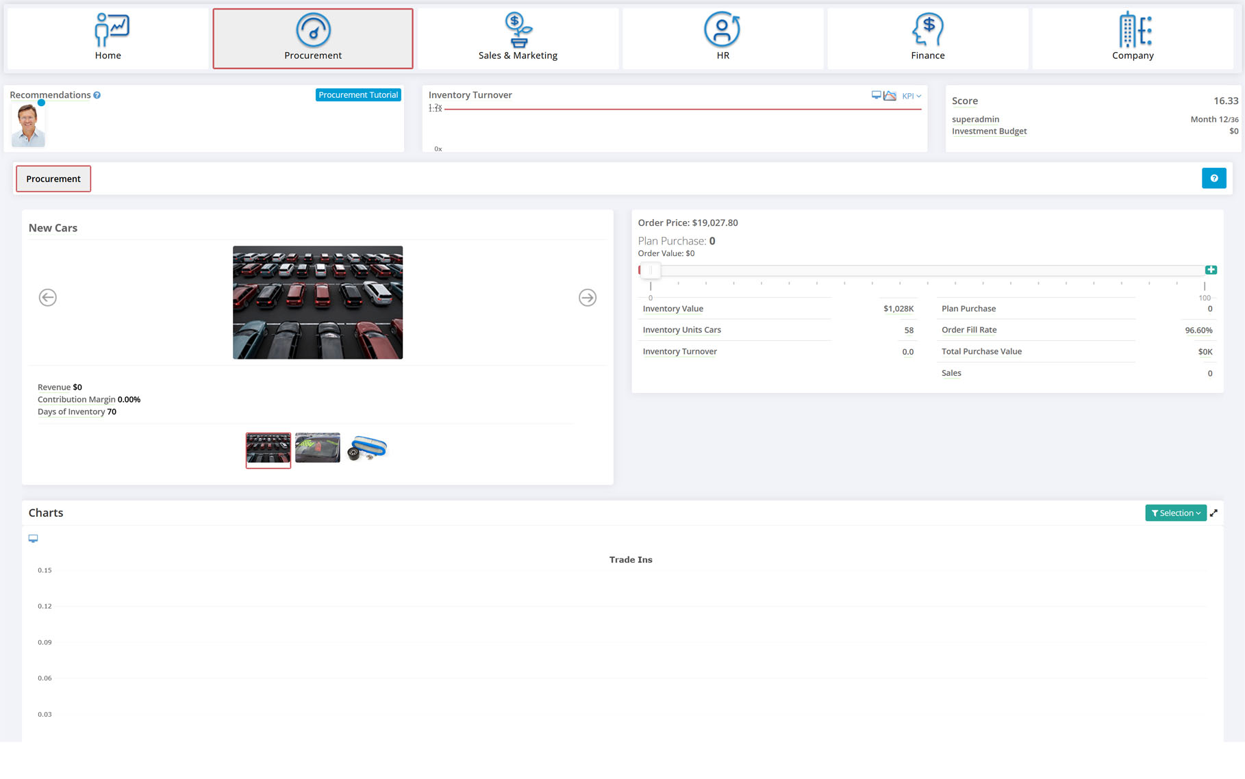Click the blue help button in Procurement bar
Screen dimensions: 1245x779
[x=1213, y=179]
